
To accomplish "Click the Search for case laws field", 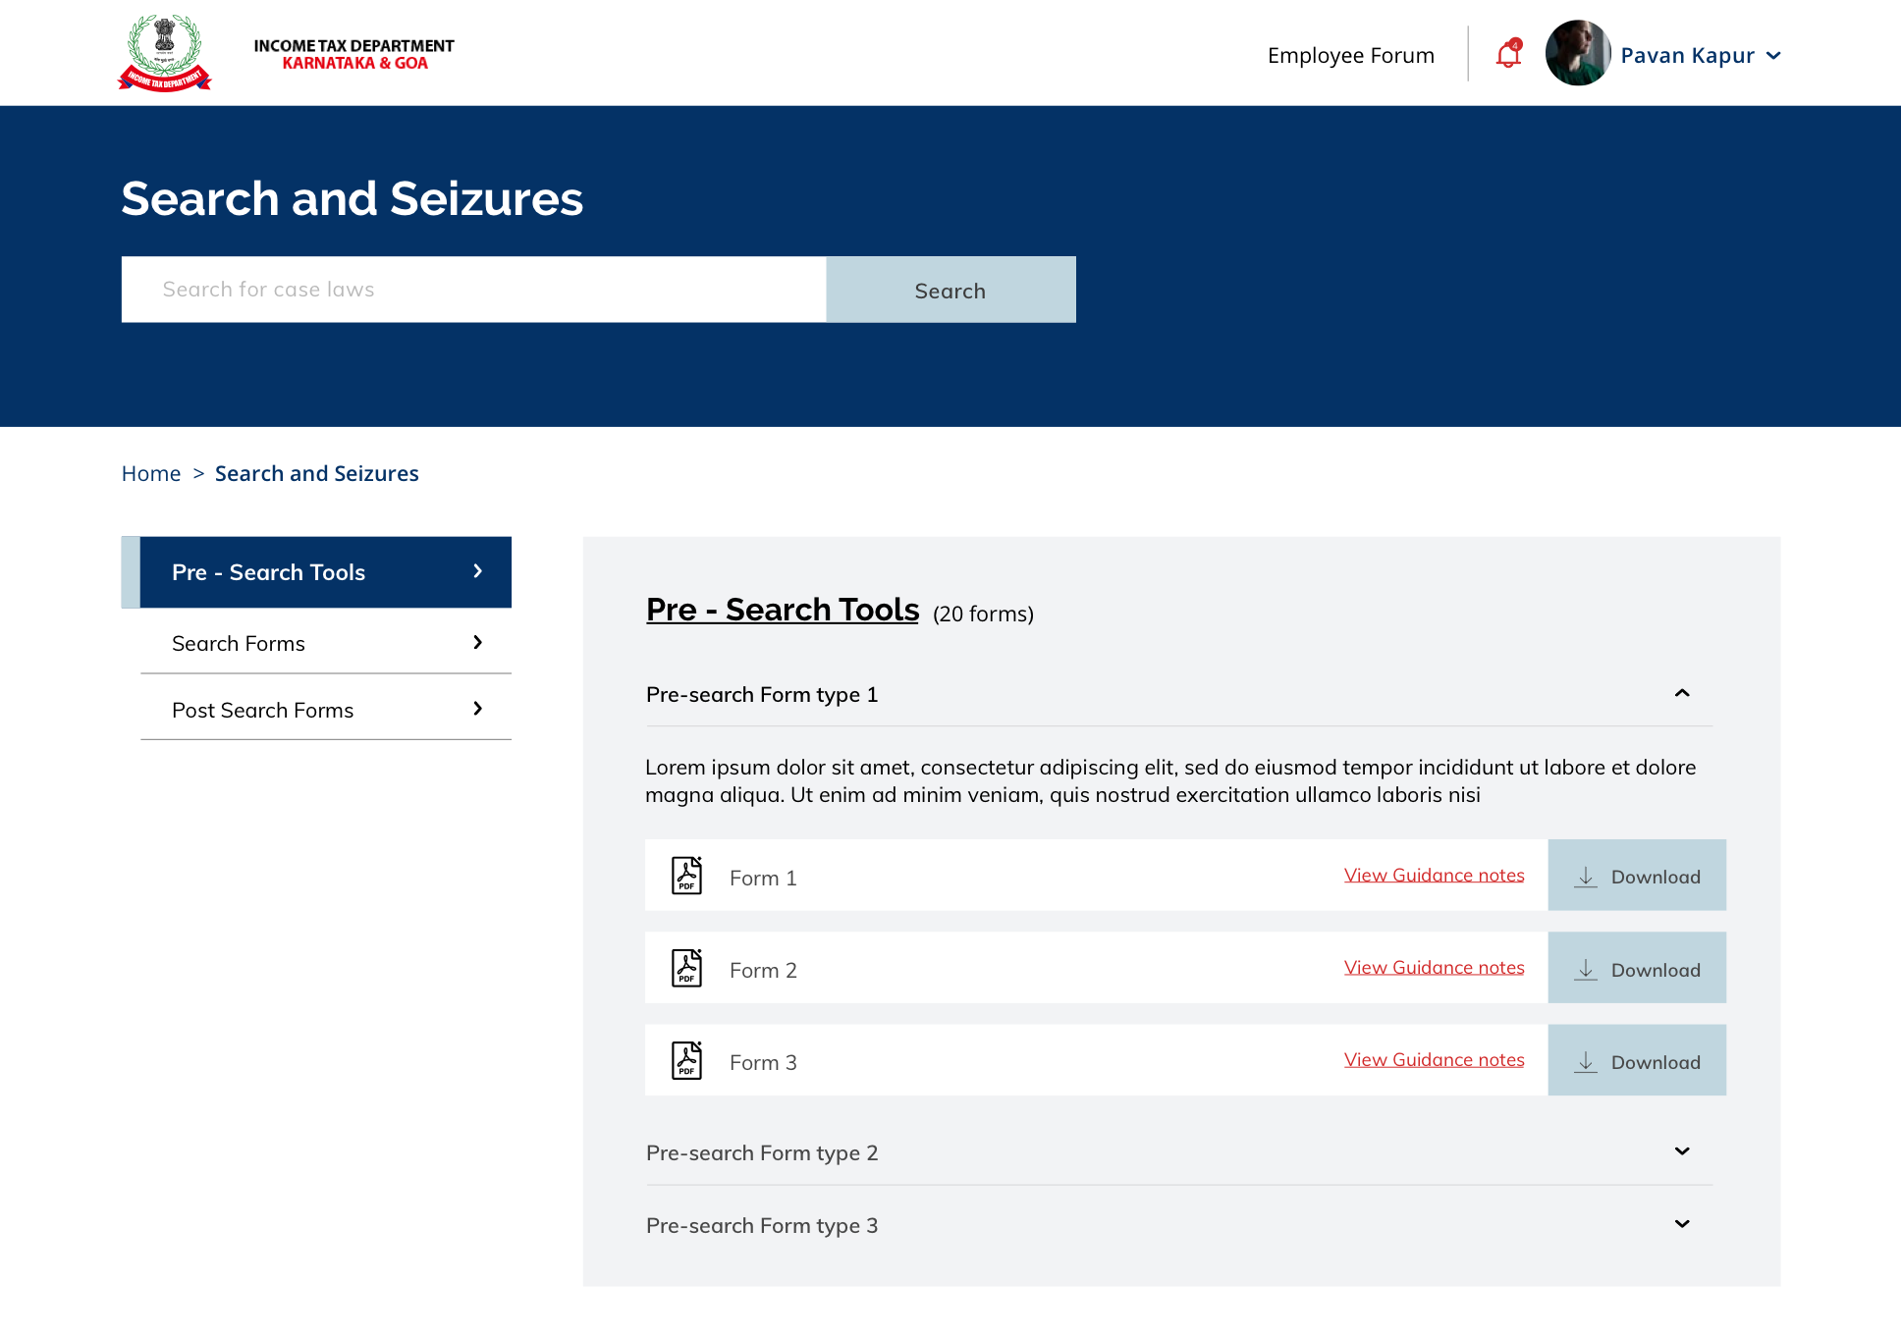I will (x=473, y=290).
